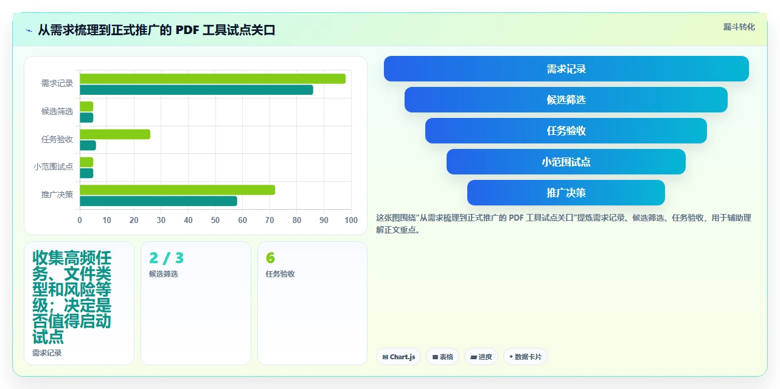Select the 任务验收 funnel stage
This screenshot has height=389, width=780.
[x=566, y=131]
